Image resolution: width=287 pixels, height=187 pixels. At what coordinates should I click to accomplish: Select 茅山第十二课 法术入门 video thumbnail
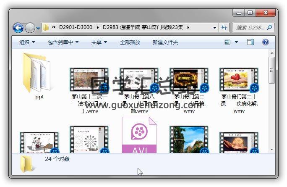coord(89,79)
